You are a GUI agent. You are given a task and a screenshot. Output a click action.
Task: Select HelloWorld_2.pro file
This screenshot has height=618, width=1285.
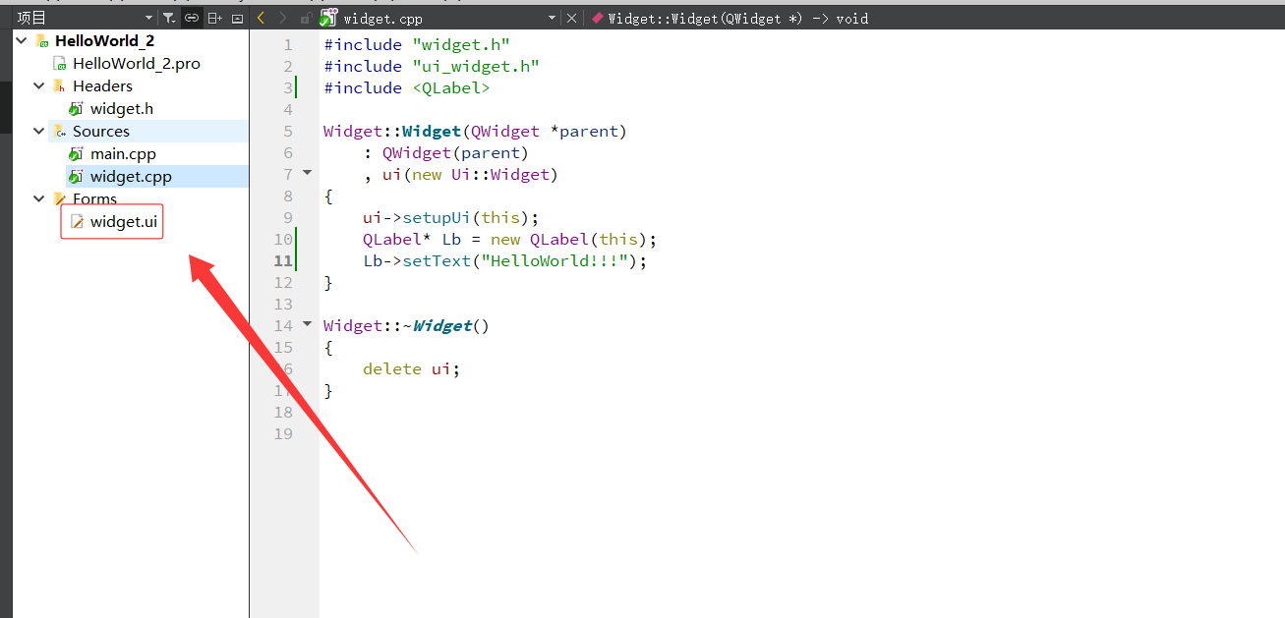(137, 64)
